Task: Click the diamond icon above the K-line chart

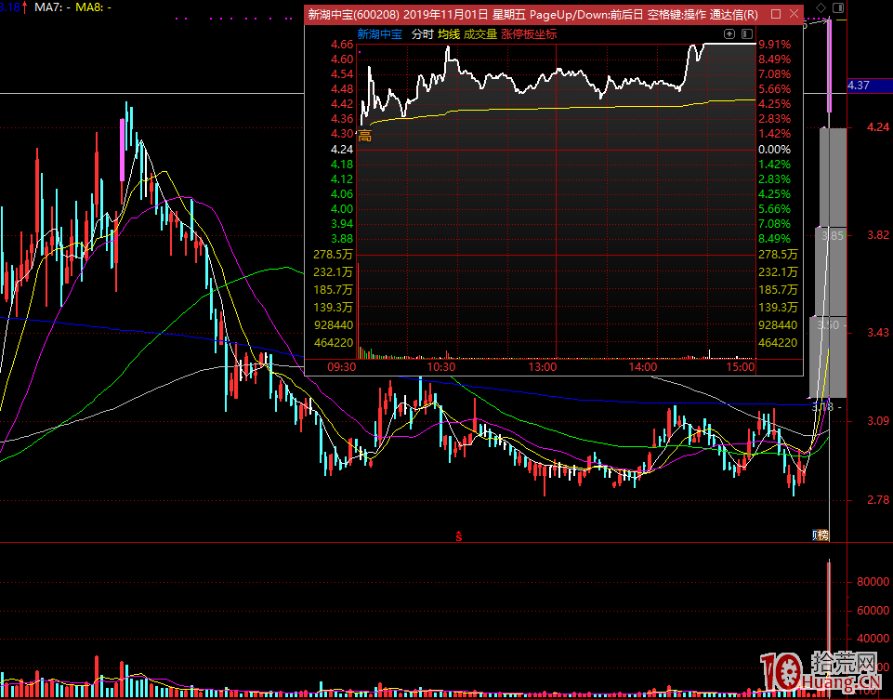Action: pyautogui.click(x=821, y=7)
